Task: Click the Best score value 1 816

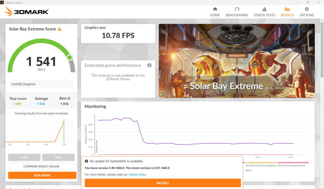Action: pos(64,104)
